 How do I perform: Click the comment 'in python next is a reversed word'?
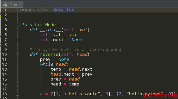click(x=78, y=50)
